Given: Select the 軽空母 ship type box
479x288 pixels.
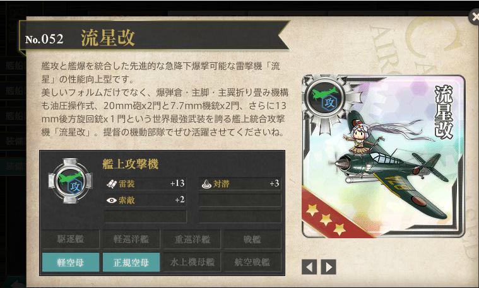Looking at the screenshot, I should (x=71, y=262).
